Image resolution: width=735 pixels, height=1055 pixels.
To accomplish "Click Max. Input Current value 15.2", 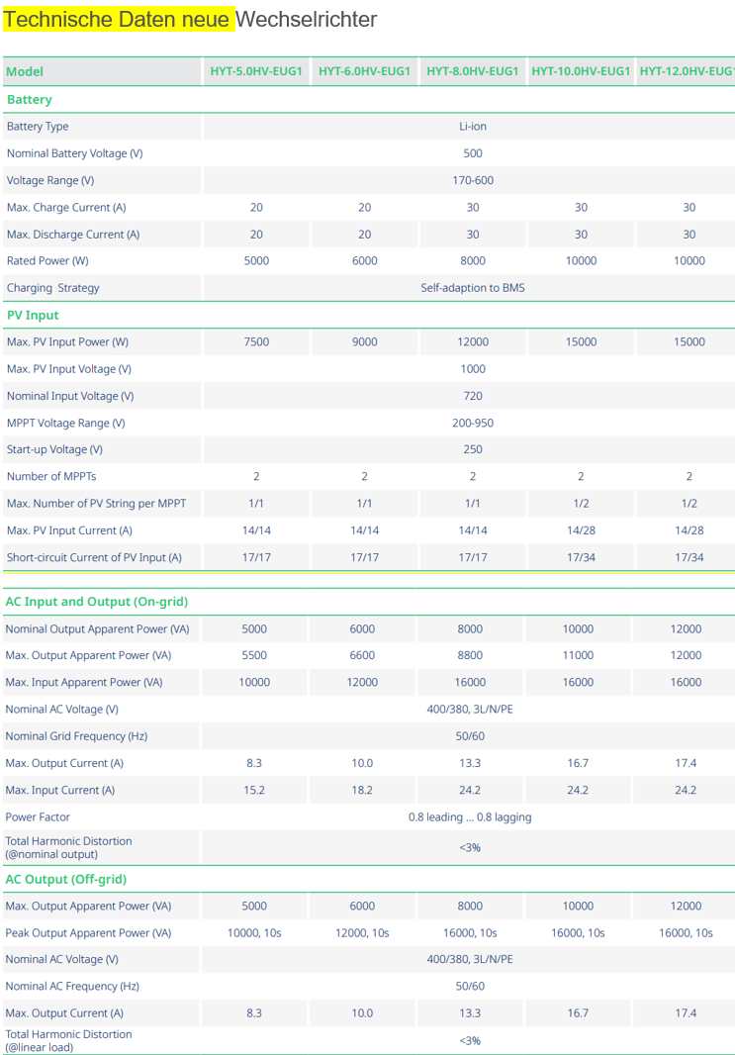I will tap(254, 790).
